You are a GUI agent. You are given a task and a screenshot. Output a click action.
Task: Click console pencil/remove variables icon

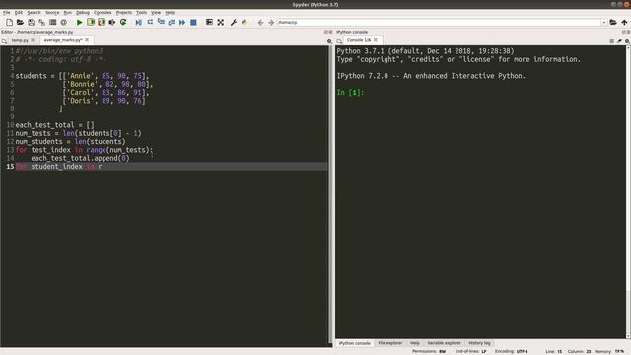619,41
